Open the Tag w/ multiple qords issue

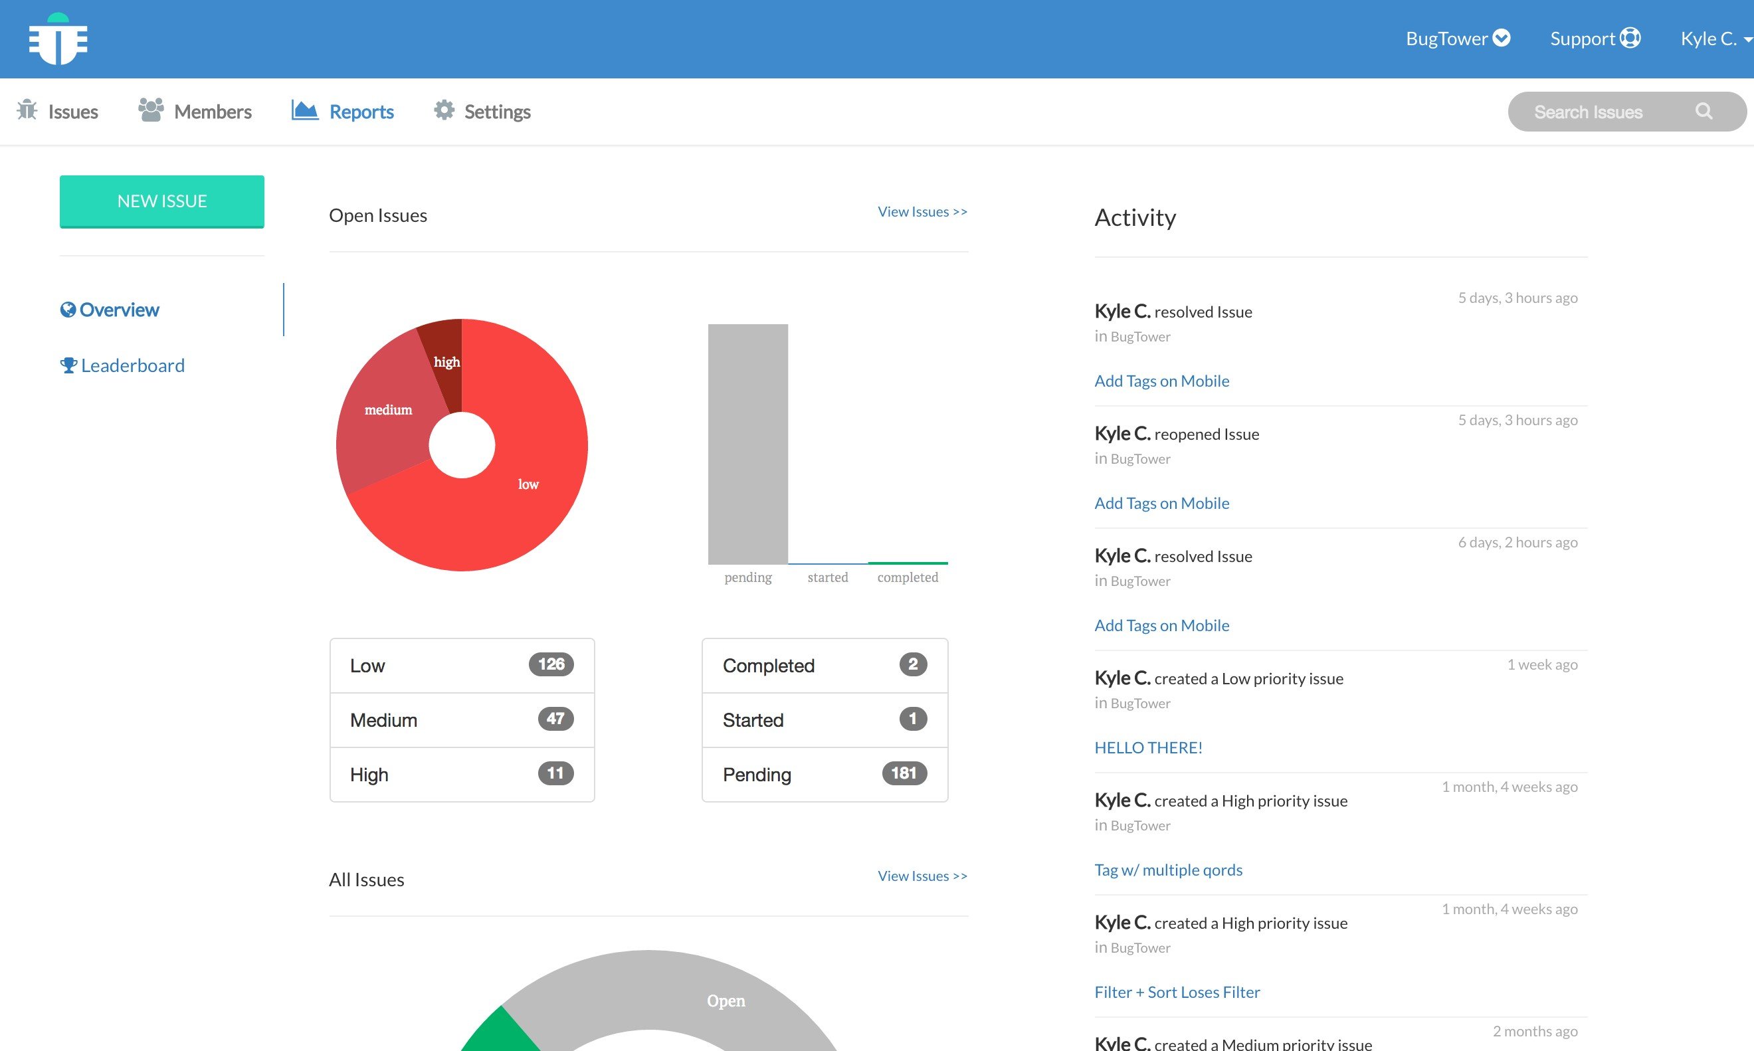[1169, 870]
